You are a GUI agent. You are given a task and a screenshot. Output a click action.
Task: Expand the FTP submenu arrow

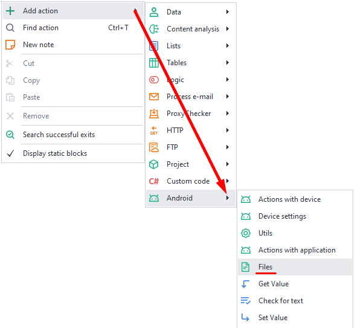tap(228, 147)
